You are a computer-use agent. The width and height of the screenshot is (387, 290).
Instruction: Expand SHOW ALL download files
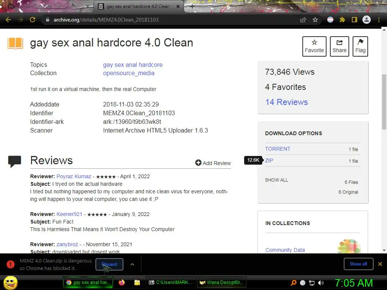tap(276, 180)
